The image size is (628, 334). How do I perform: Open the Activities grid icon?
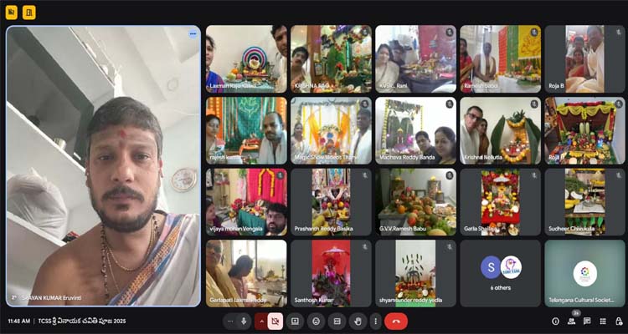pyautogui.click(x=603, y=321)
